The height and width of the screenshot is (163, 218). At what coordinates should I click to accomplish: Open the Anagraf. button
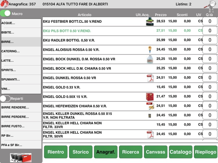[106, 152]
